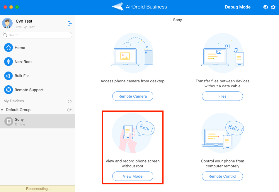Viewport: 279px width, 192px height.
Task: Click the Debug Mode label
Action: click(x=238, y=7)
